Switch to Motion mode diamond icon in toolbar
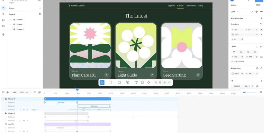Screen dimensions: 264x133 coord(165,82)
